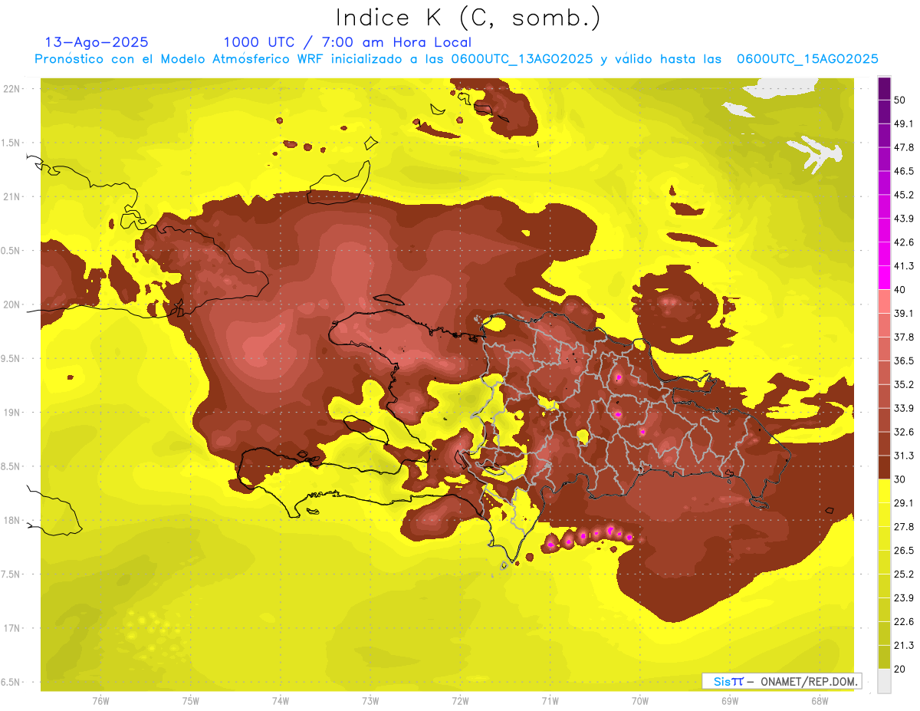Click the longitude axis label "76W"
The height and width of the screenshot is (711, 920).
tap(100, 700)
